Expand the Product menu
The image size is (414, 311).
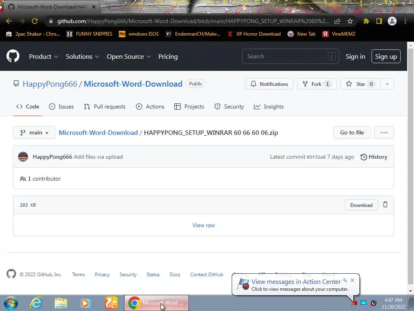(44, 56)
